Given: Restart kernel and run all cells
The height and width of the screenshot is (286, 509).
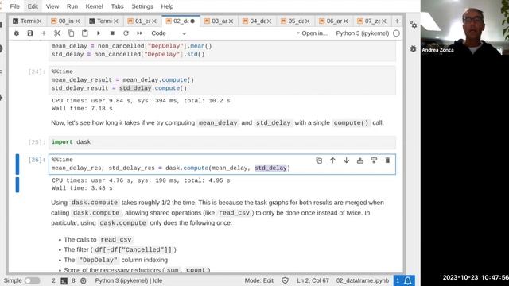Looking at the screenshot, I should coord(140,33).
